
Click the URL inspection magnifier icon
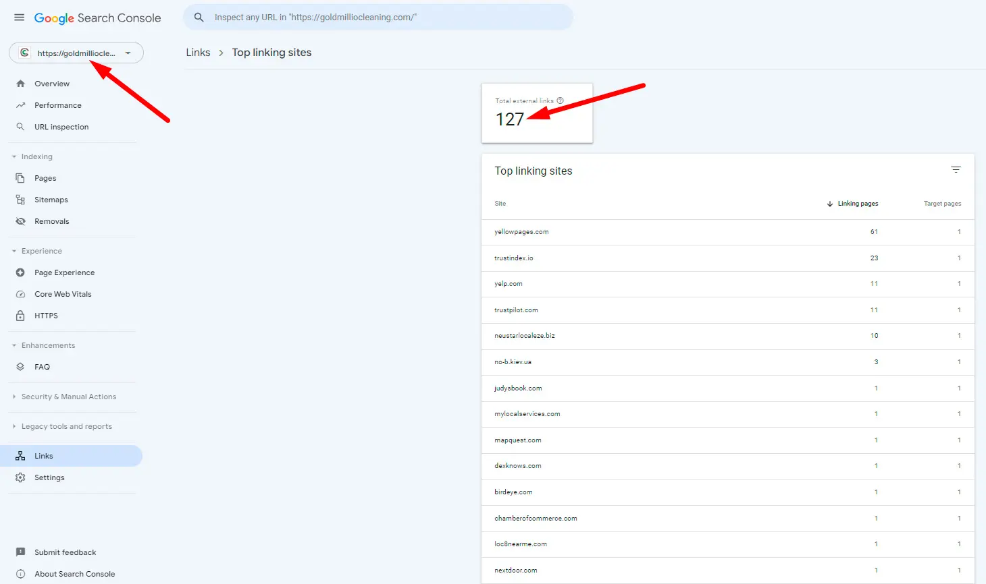click(x=20, y=127)
